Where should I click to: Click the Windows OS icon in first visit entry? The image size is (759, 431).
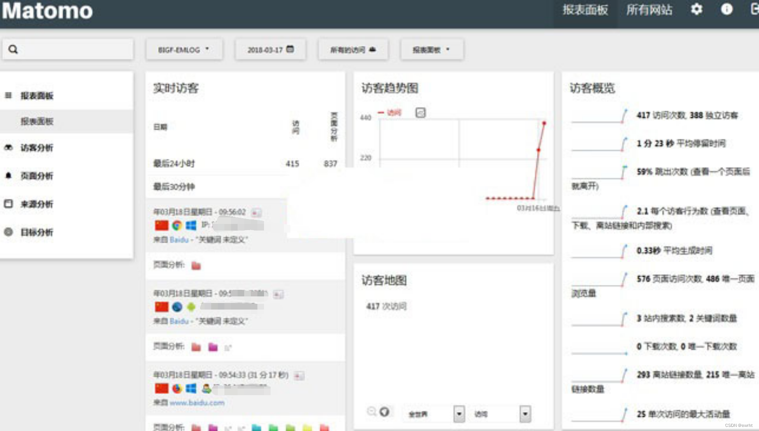coord(191,226)
